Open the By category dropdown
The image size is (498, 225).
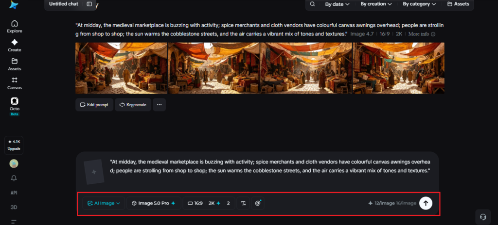[x=419, y=4]
